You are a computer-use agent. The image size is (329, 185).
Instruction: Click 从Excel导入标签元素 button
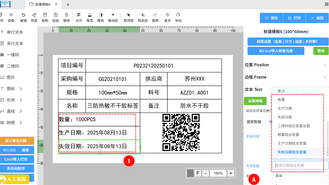coord(276,51)
